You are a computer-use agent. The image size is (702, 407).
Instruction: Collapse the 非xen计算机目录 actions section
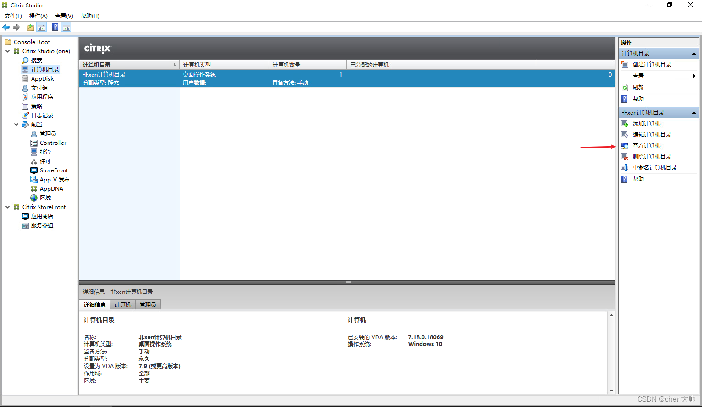694,113
